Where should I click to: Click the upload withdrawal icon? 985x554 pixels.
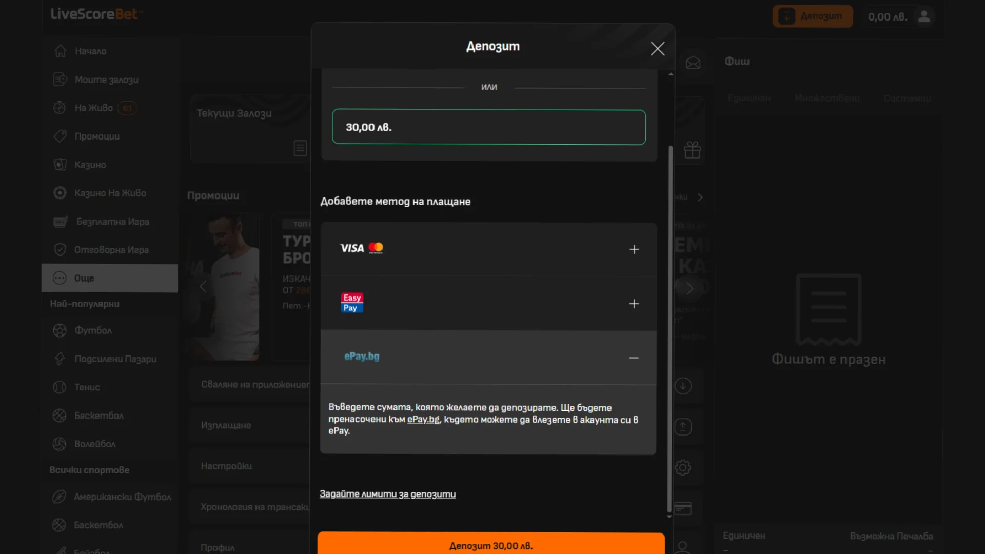(x=683, y=427)
